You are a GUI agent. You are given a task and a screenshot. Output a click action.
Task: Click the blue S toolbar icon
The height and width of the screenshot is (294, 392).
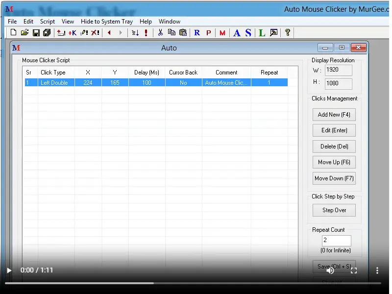click(x=248, y=33)
